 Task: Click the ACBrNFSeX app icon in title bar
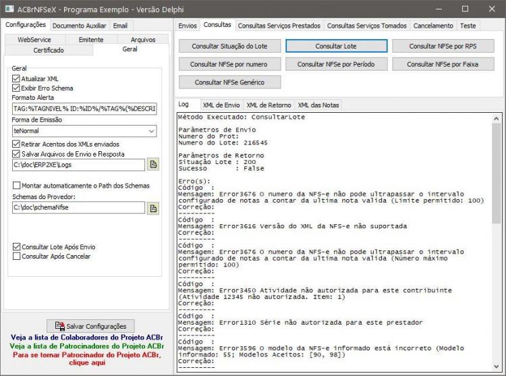[x=9, y=9]
